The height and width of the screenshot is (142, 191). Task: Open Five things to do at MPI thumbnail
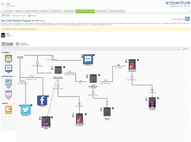tap(46, 122)
